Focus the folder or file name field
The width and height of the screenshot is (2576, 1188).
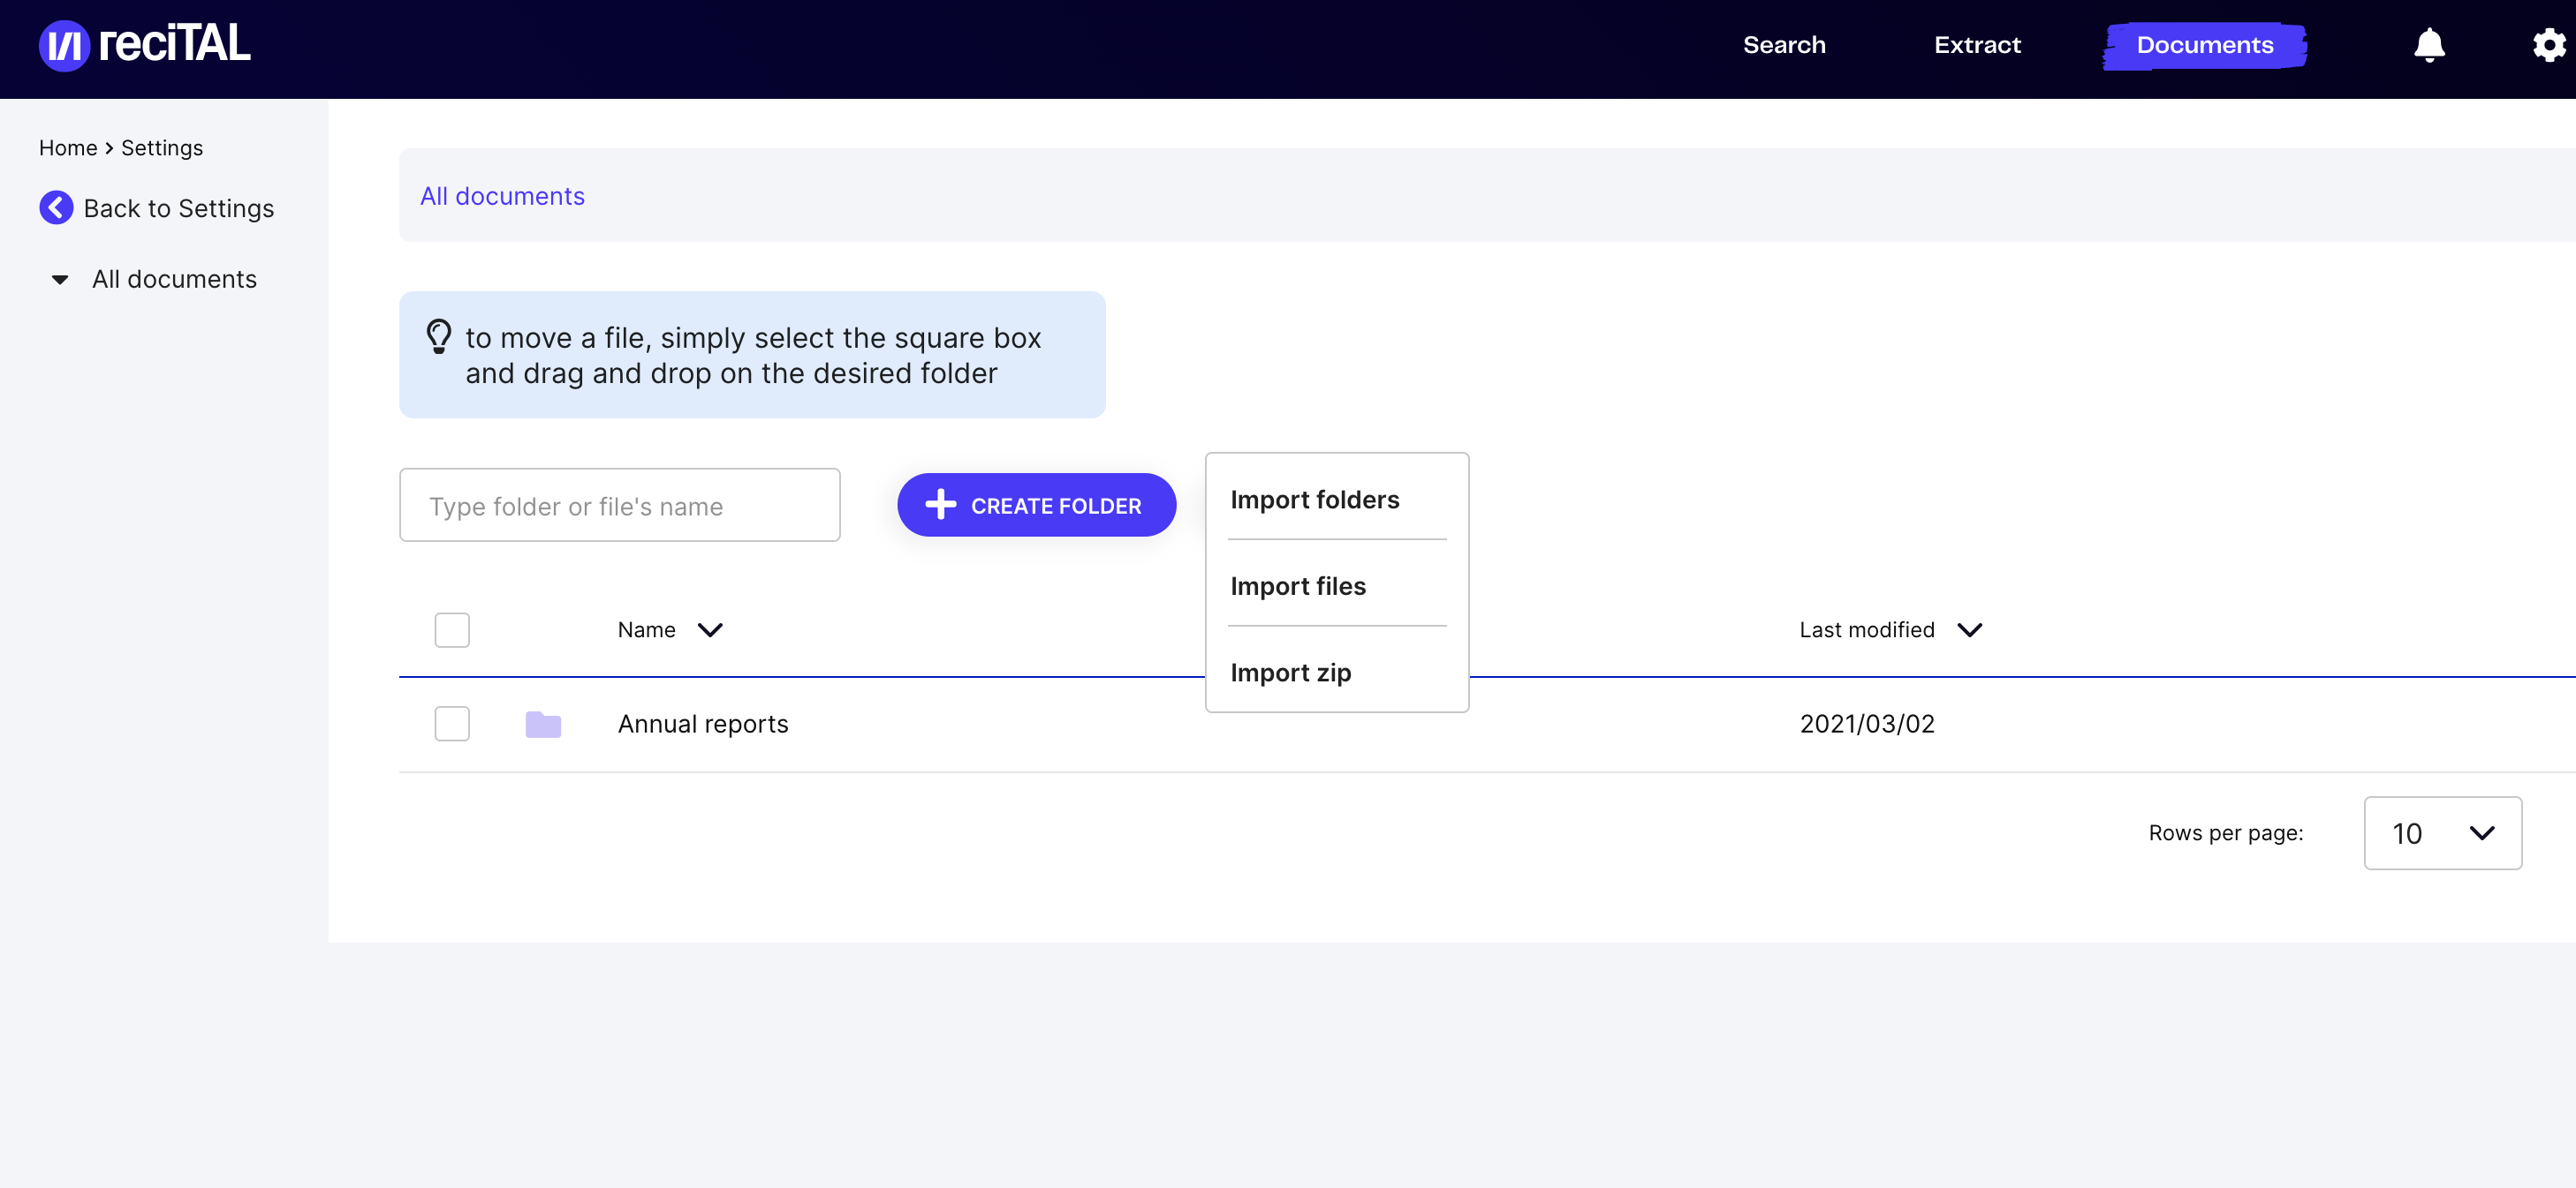point(619,507)
